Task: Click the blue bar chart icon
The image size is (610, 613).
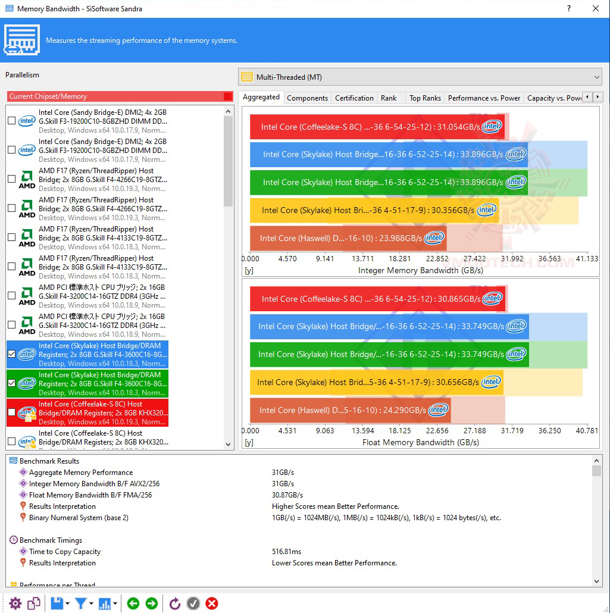Action: click(x=104, y=603)
